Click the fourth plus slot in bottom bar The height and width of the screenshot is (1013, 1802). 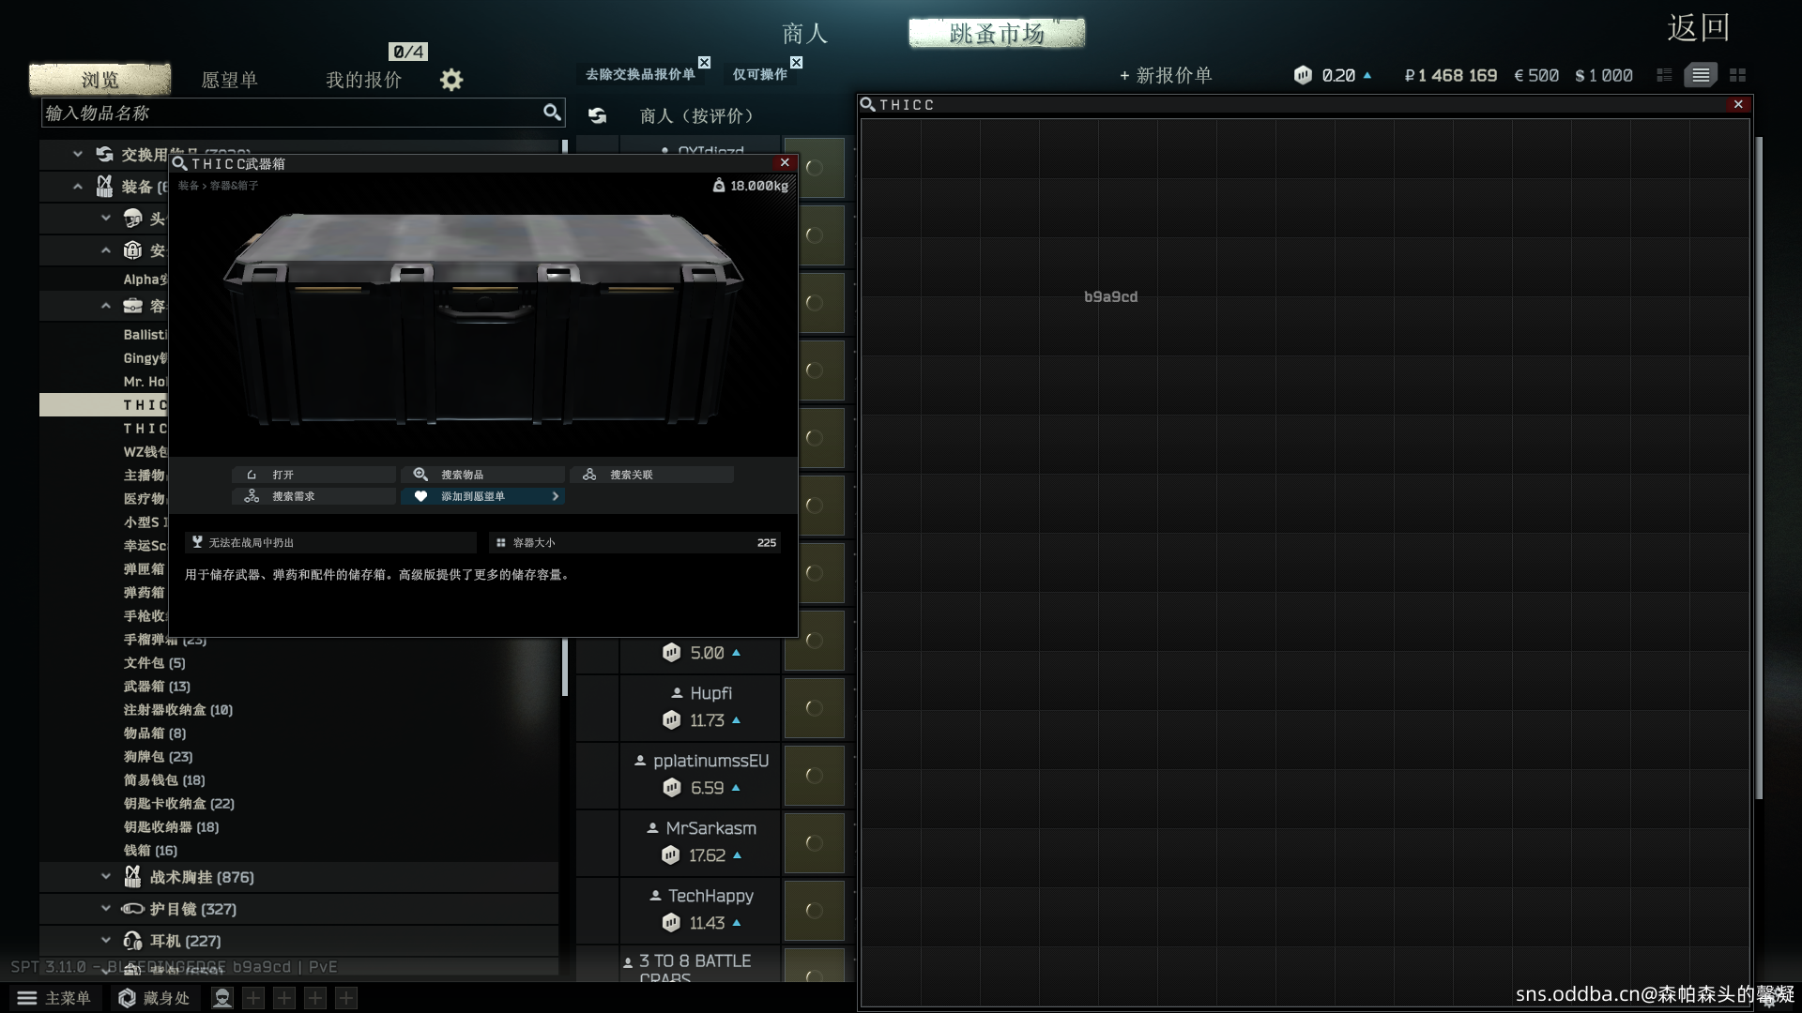[346, 998]
